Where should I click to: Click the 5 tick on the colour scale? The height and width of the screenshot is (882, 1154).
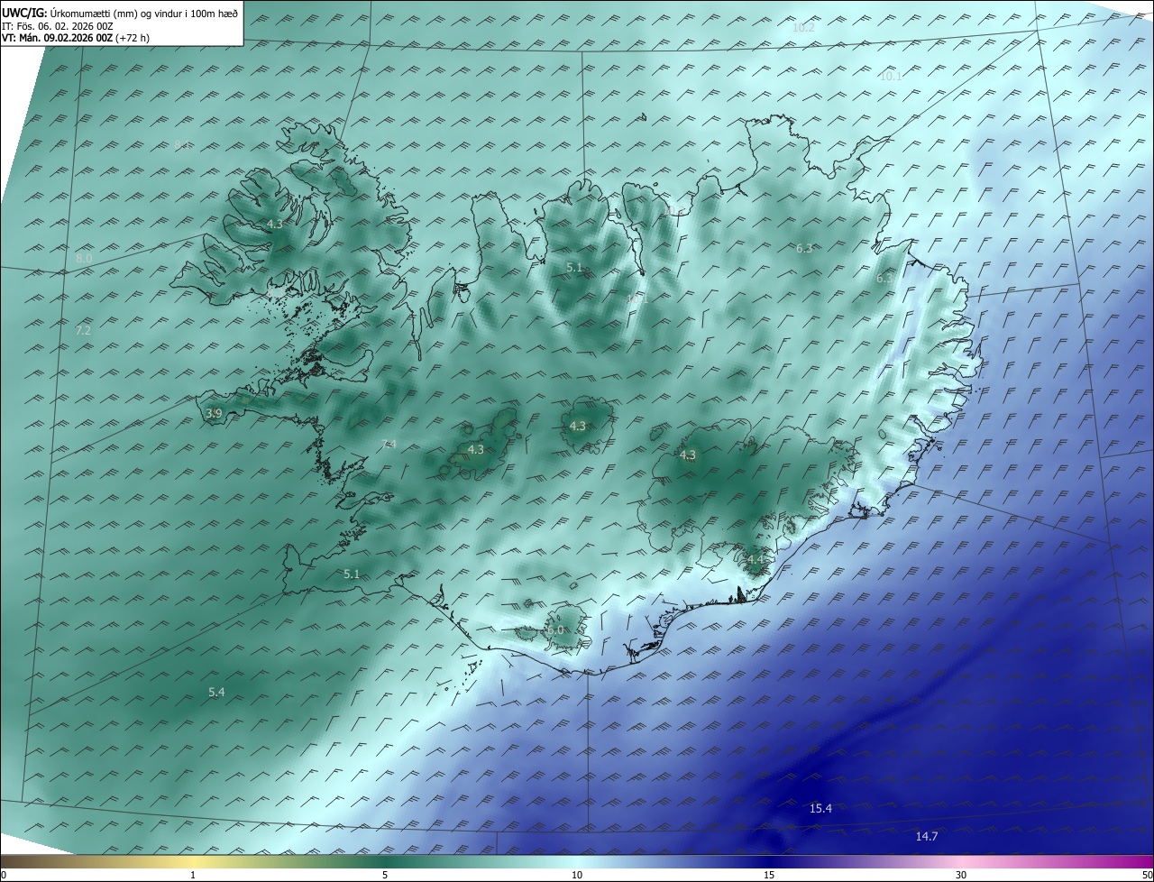pos(385,876)
